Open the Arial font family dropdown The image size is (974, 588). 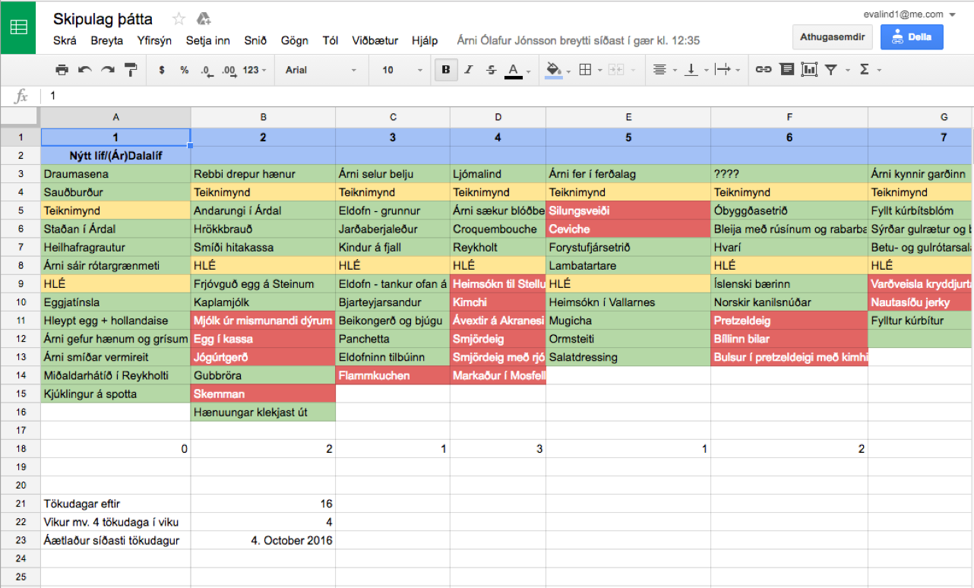pos(320,70)
